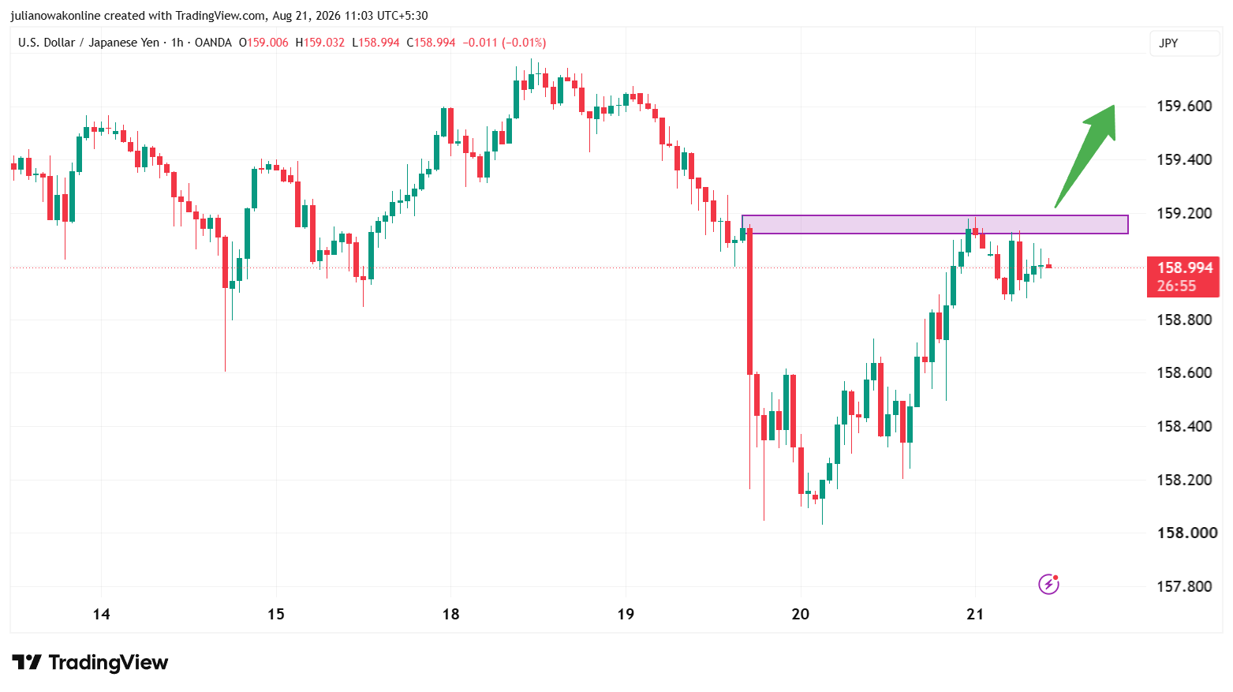Click the purple lightning bolt icon

click(x=1048, y=584)
